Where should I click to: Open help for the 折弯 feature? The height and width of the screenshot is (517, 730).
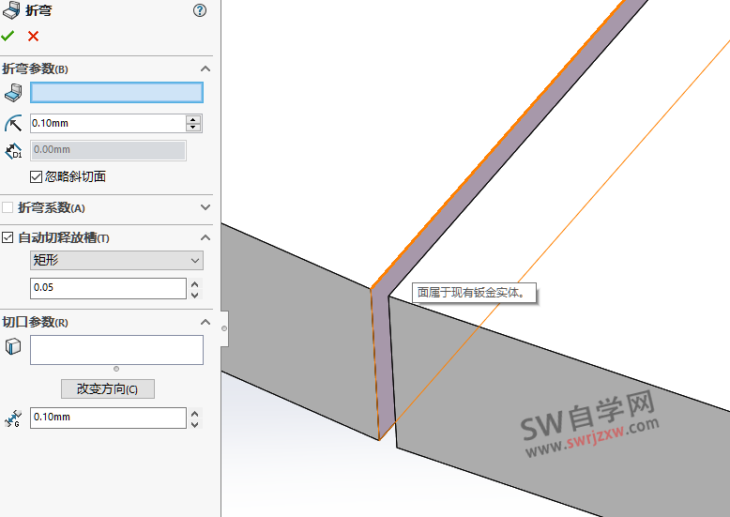pos(199,11)
